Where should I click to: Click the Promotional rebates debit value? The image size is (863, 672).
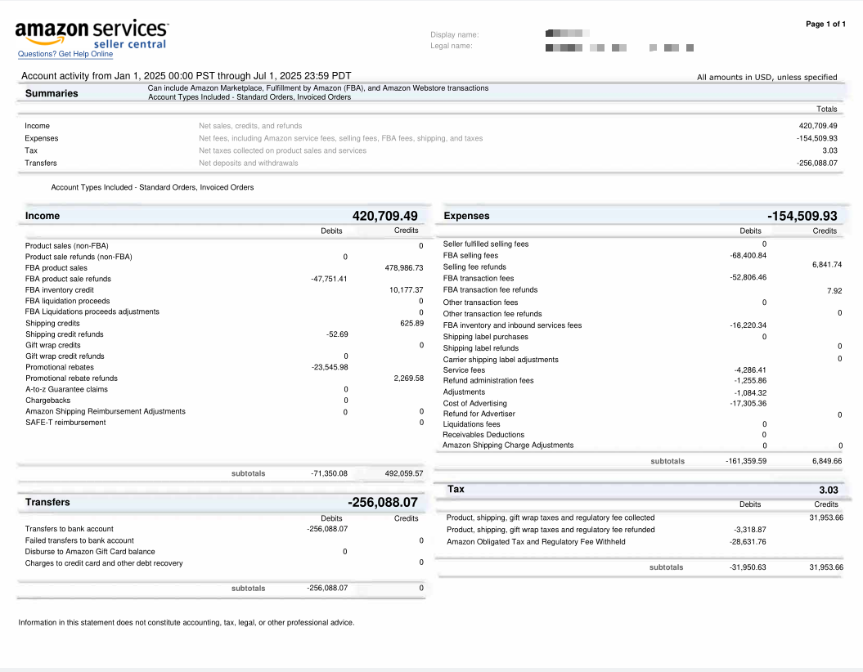(330, 367)
